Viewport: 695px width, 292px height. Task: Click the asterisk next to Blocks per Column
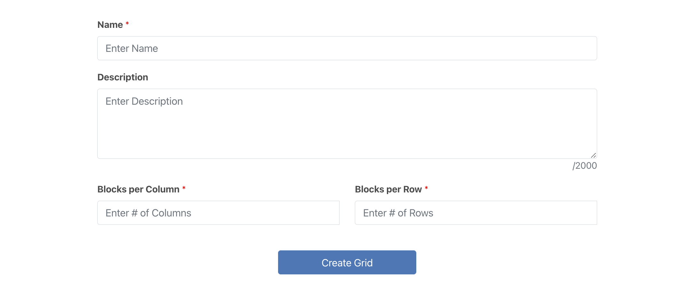tap(184, 189)
